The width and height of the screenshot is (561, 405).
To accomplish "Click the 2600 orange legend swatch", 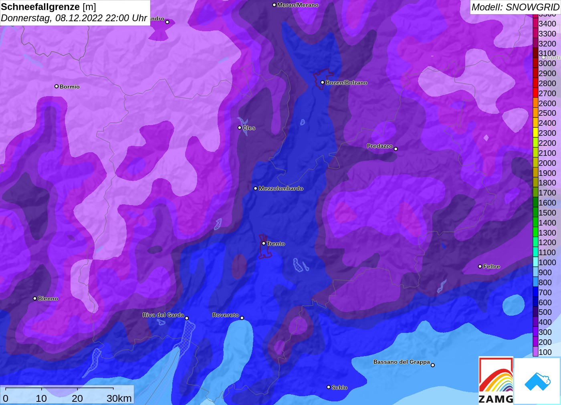I will (535, 103).
